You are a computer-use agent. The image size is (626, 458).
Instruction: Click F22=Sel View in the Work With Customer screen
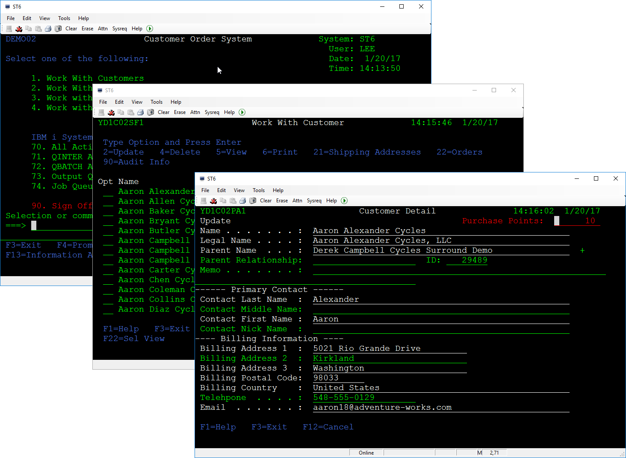[x=134, y=339]
